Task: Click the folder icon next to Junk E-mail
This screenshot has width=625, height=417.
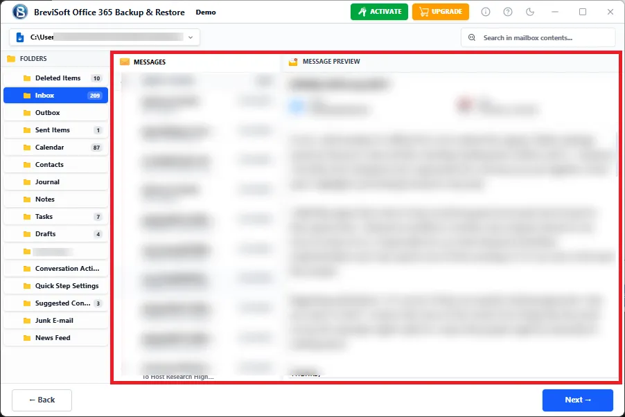Action: 27,321
